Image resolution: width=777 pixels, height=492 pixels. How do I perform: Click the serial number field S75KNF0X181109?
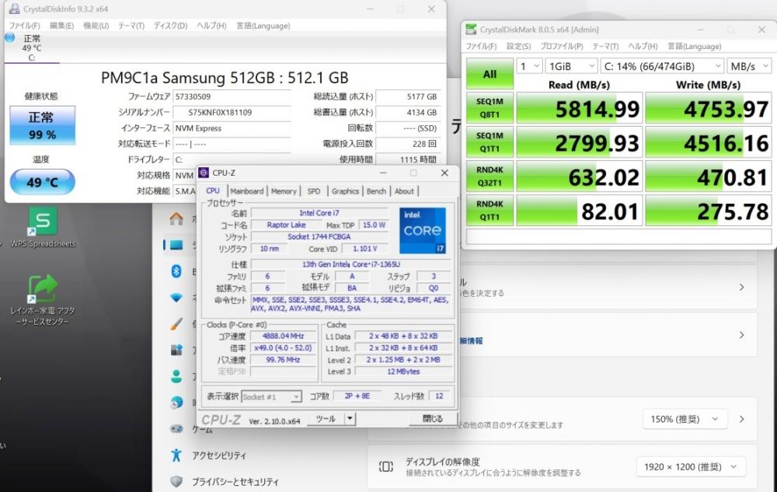point(232,113)
